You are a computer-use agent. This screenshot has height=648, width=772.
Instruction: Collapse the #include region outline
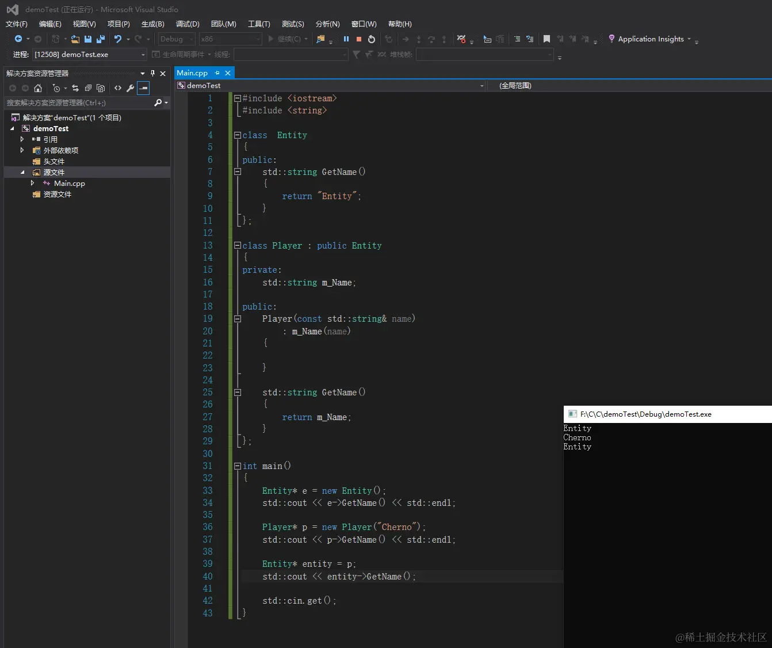tap(237, 98)
